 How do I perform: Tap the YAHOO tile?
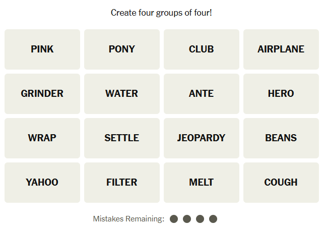click(x=42, y=183)
